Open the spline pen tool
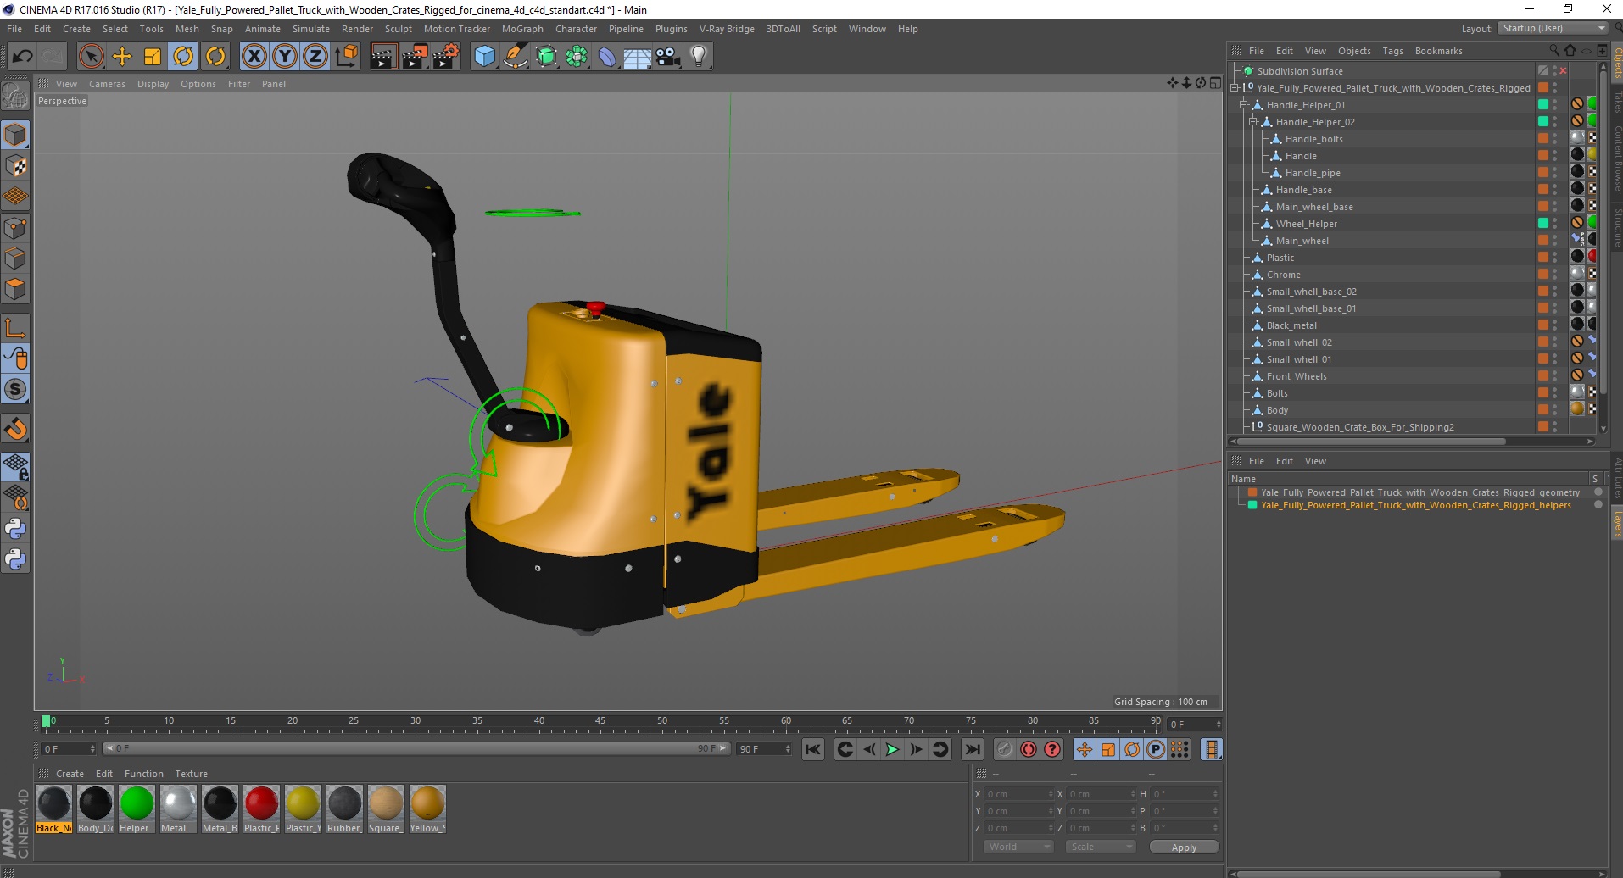1623x878 pixels. [x=516, y=57]
